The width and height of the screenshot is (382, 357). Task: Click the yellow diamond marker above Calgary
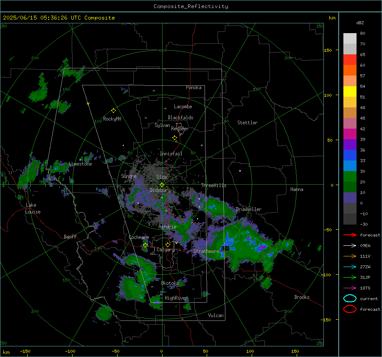click(x=168, y=245)
